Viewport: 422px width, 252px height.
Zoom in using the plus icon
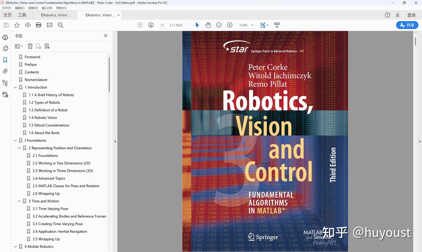(x=230, y=25)
